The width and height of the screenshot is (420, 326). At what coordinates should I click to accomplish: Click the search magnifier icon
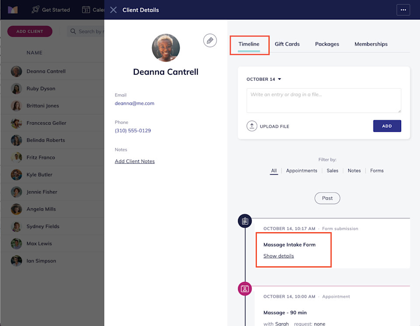73,32
